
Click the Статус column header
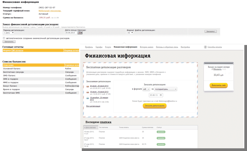(x=159, y=127)
